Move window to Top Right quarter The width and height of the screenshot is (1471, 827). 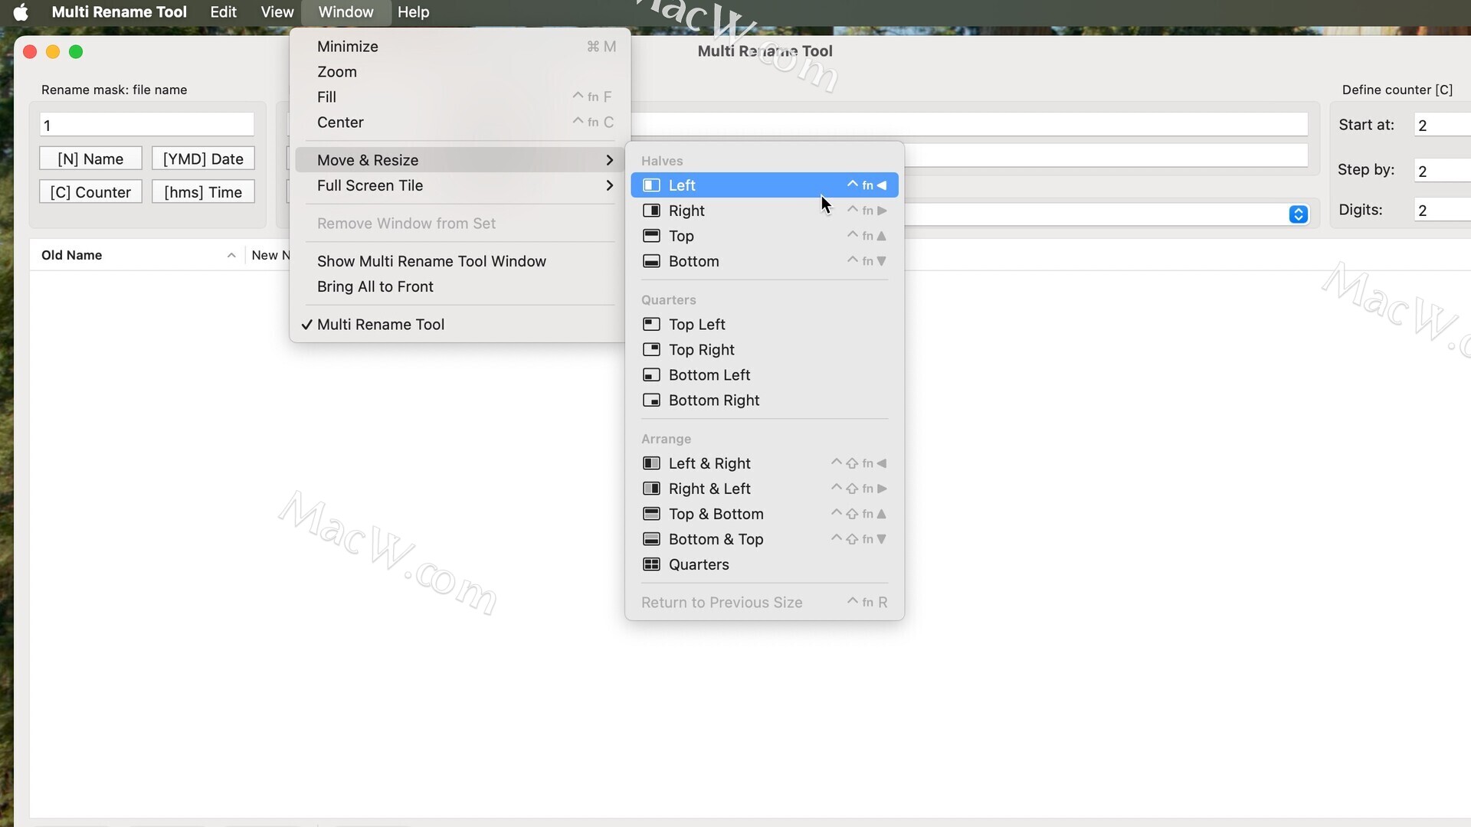765,349
